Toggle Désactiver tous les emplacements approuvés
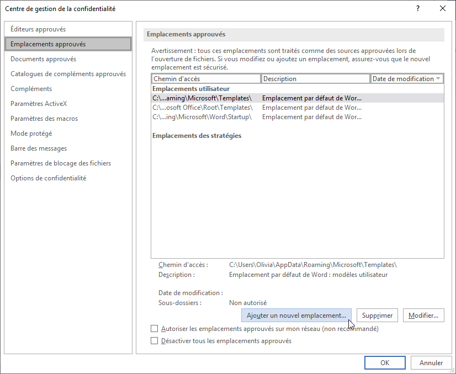Viewport: 456px width, 374px height. point(155,341)
